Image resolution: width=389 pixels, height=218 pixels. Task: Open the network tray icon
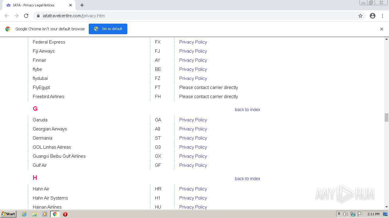click(353, 214)
